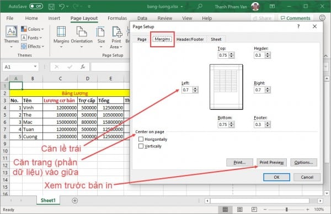The height and width of the screenshot is (214, 331).
Task: Enable the Vertically center checkbox
Action: 141,146
